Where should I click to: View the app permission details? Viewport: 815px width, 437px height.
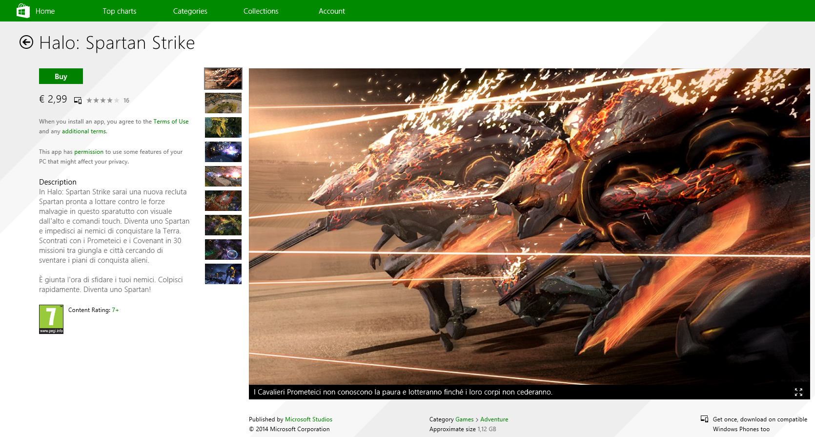[89, 152]
